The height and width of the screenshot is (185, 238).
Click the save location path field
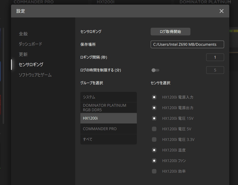pos(187,44)
